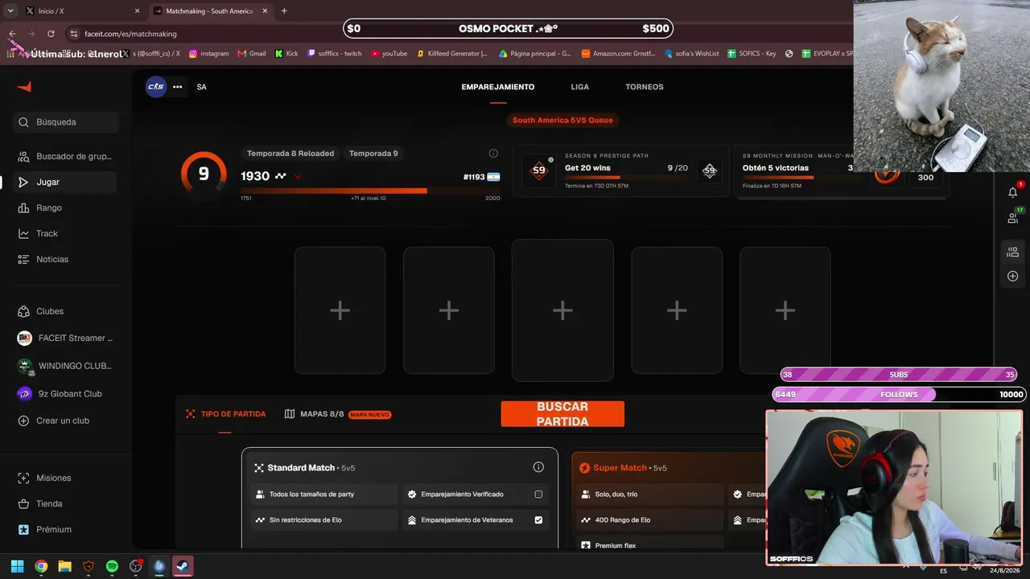The width and height of the screenshot is (1030, 579).
Task: Open Chrome from the taskbar
Action: 41,566
